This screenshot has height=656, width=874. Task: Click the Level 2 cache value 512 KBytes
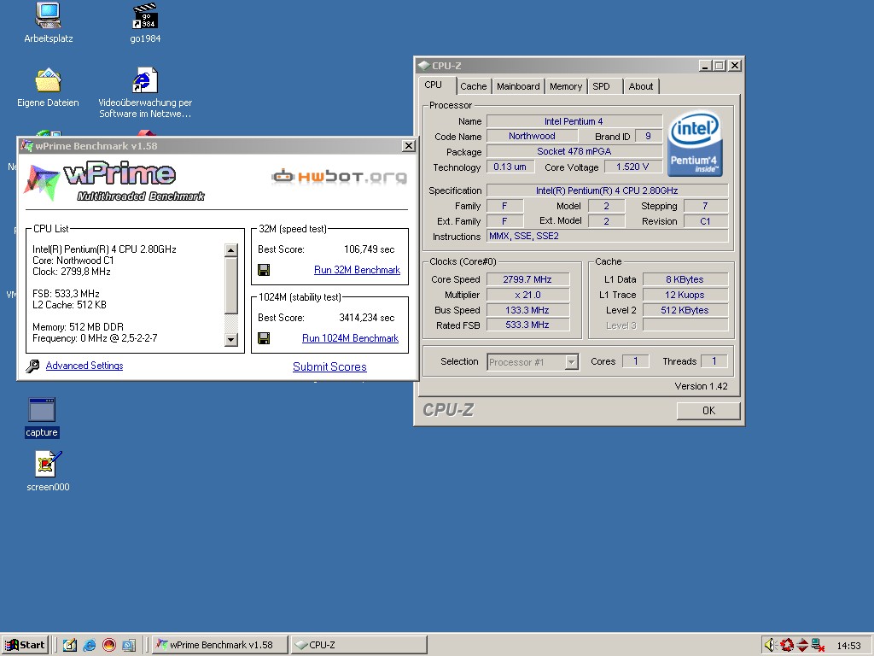[x=685, y=310]
